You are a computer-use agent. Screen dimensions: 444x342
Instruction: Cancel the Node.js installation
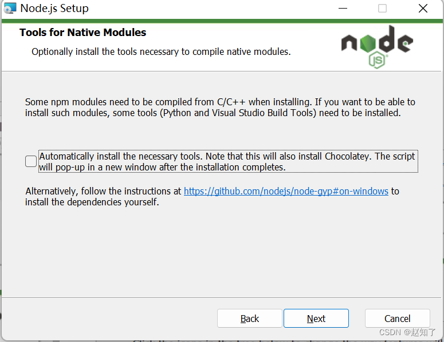397,319
